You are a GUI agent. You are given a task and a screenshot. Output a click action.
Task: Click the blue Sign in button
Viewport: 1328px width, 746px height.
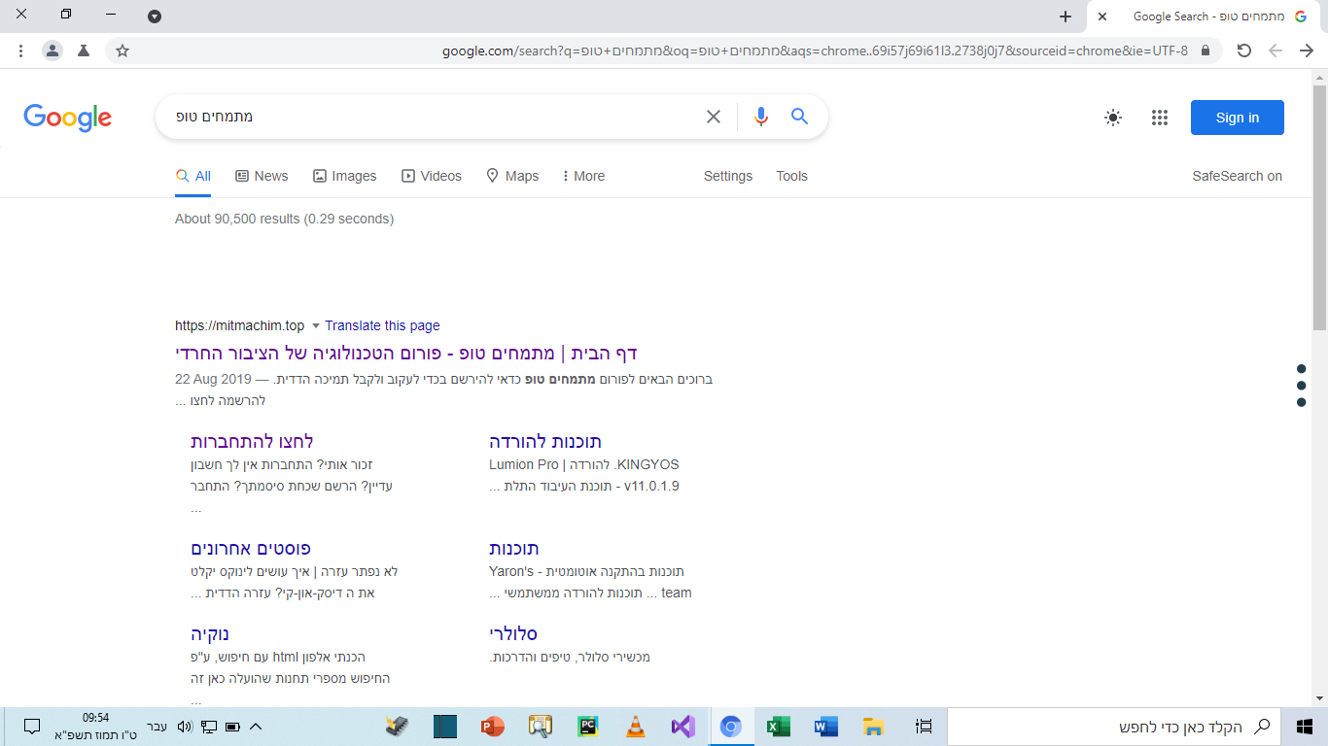[1237, 118]
